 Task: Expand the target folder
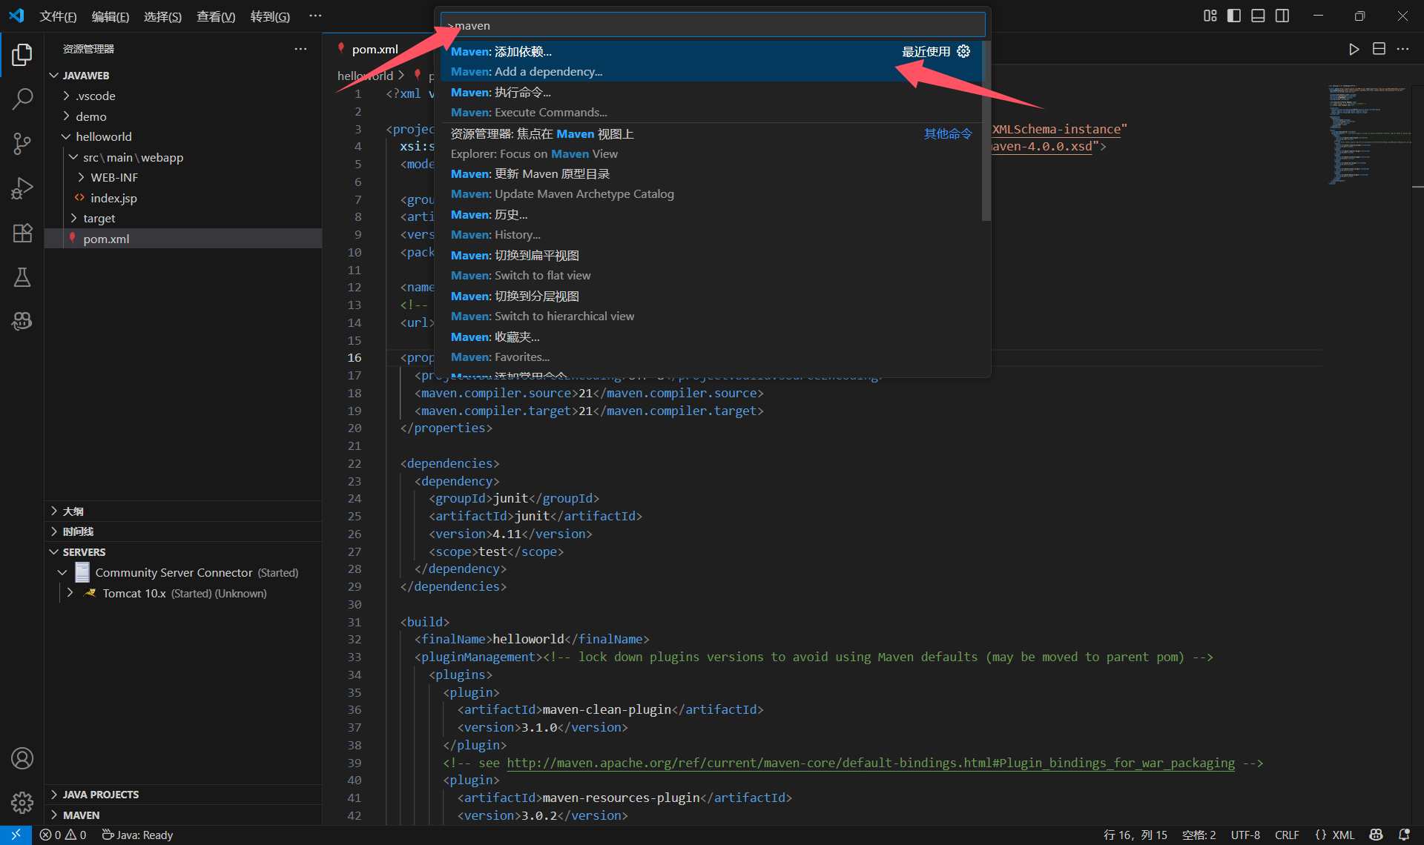tap(99, 218)
